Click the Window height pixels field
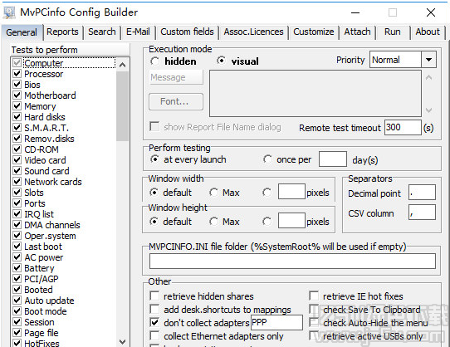 coord(291,221)
